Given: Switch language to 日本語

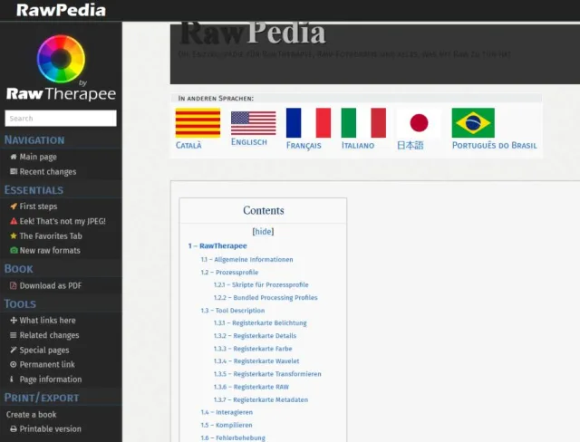Looking at the screenshot, I should [x=411, y=145].
